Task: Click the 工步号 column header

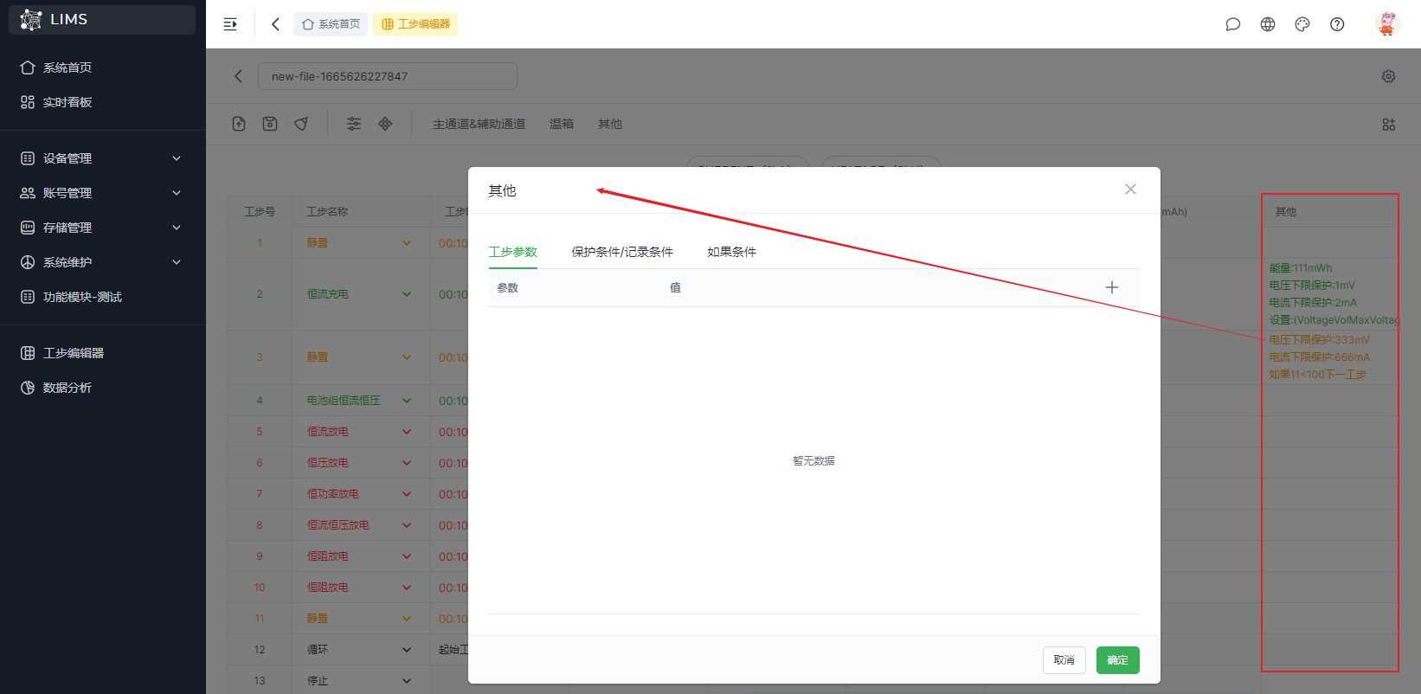Action: (x=260, y=212)
